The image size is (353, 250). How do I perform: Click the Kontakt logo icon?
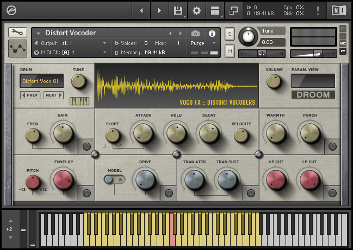pyautogui.click(x=11, y=10)
